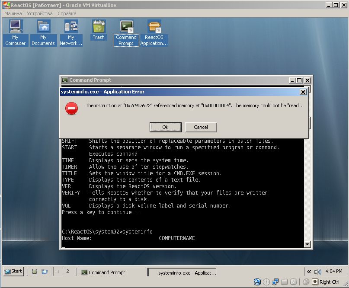Open the explorer quick launch icon
Image resolution: width=349 pixels, height=288 pixels.
[45, 272]
